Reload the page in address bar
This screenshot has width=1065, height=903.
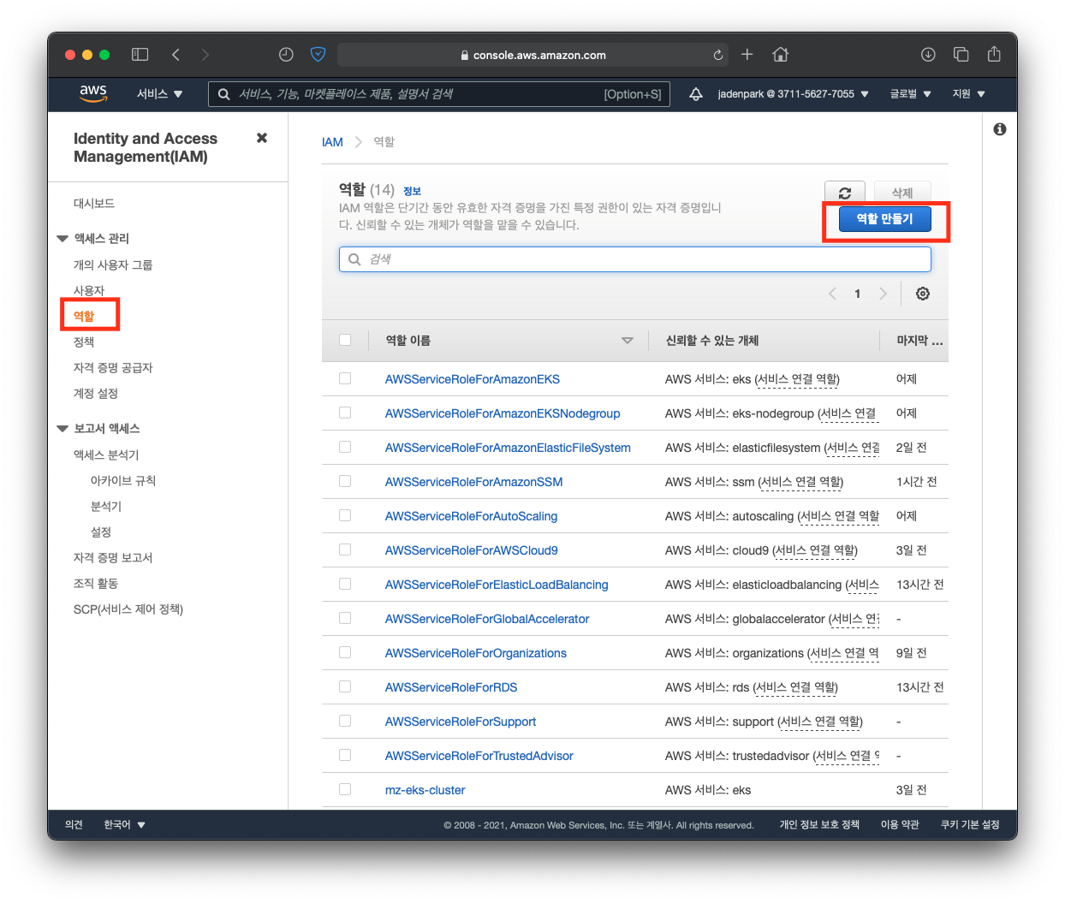[717, 55]
